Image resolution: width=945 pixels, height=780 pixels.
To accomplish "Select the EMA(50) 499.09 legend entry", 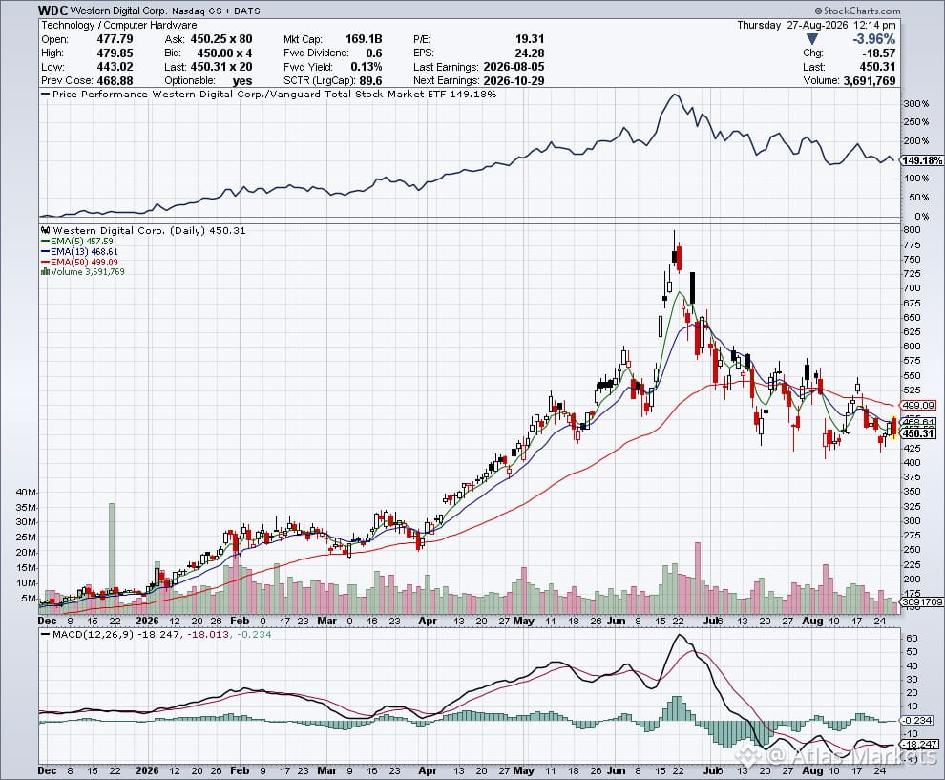I will 79,262.
